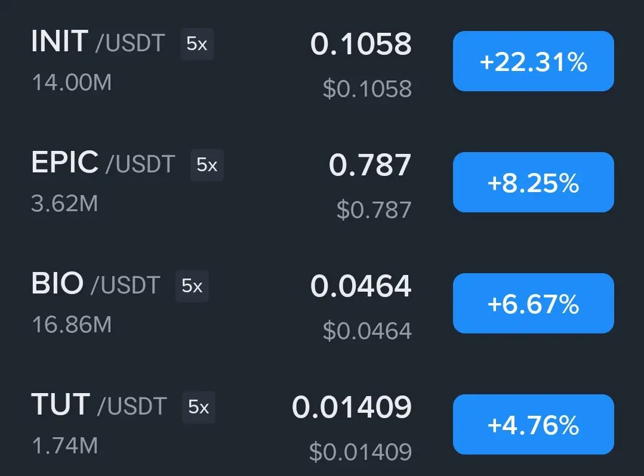Click the +22.31% change button for INIT
This screenshot has height=476, width=644.
pyautogui.click(x=533, y=61)
